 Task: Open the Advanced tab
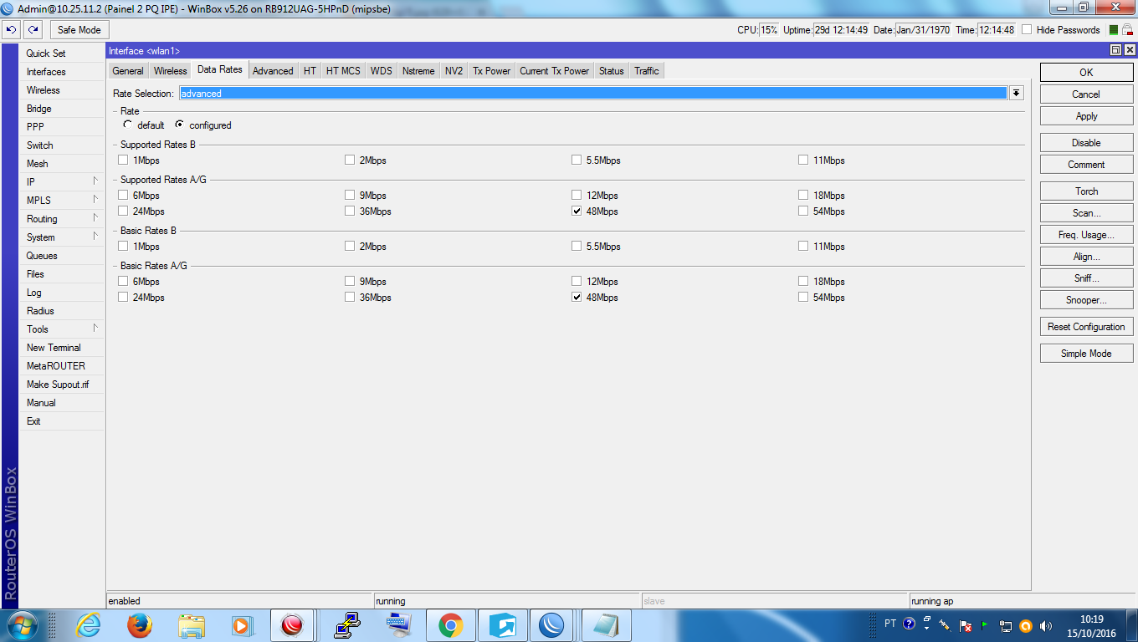click(x=273, y=71)
